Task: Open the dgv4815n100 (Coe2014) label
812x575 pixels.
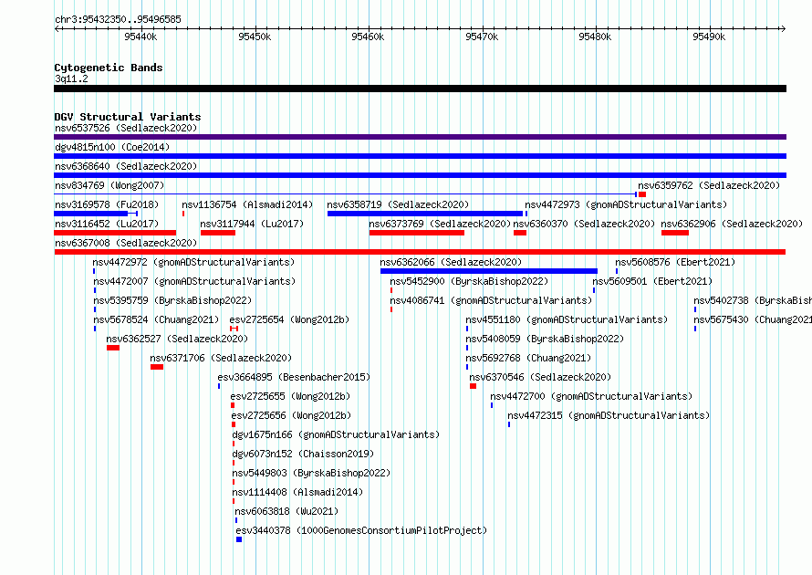Action: pyautogui.click(x=112, y=147)
